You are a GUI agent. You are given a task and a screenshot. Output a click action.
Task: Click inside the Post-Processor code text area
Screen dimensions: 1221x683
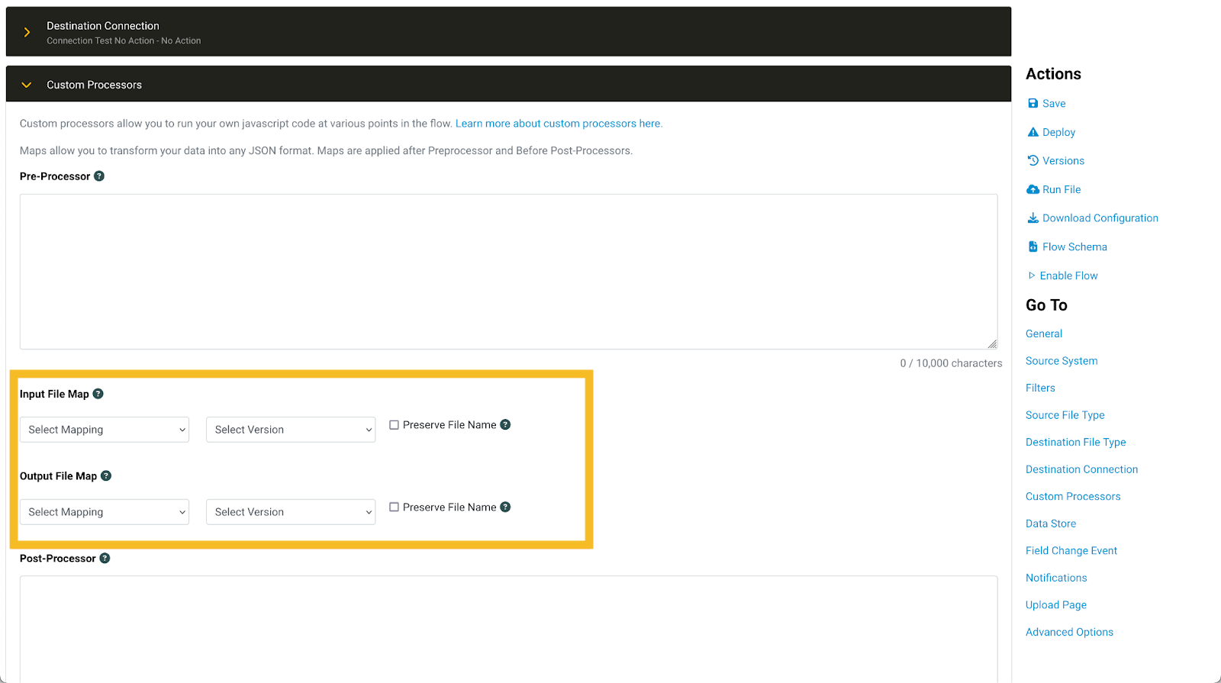(508, 629)
